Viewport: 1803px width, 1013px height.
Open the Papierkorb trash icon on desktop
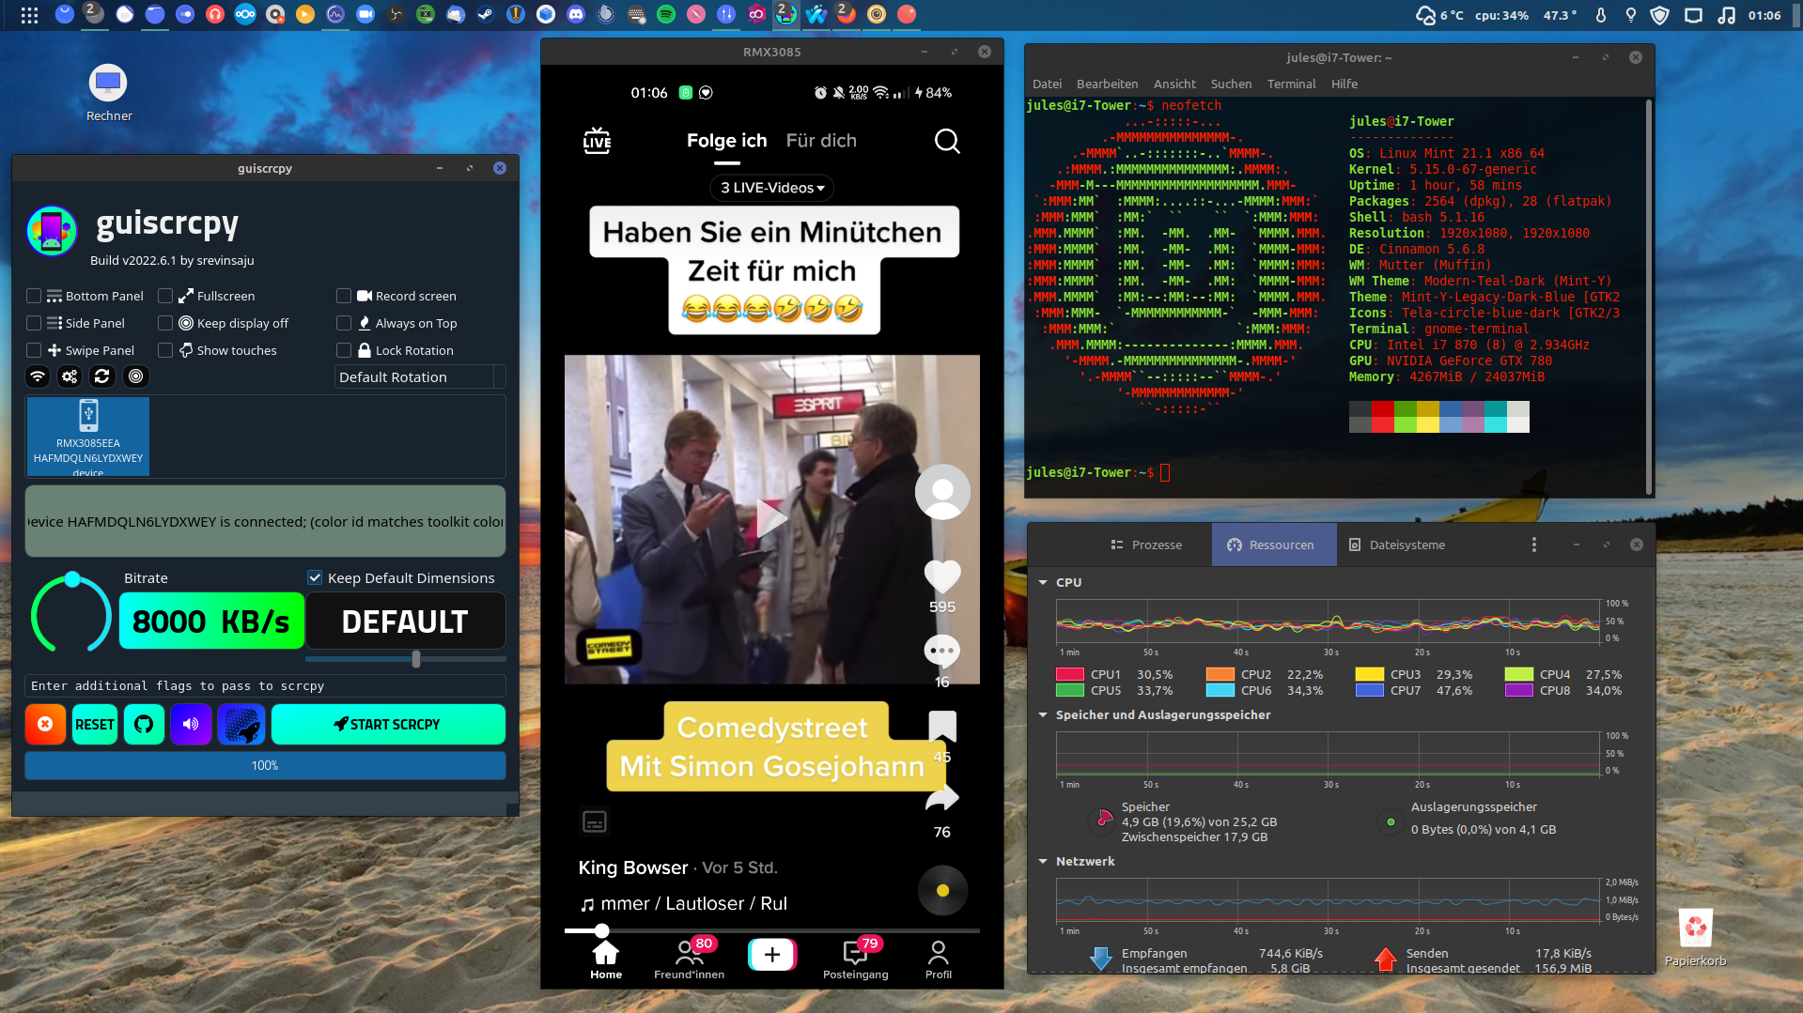tap(1696, 938)
